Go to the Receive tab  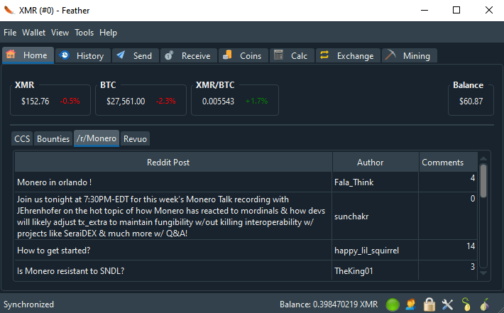(188, 55)
